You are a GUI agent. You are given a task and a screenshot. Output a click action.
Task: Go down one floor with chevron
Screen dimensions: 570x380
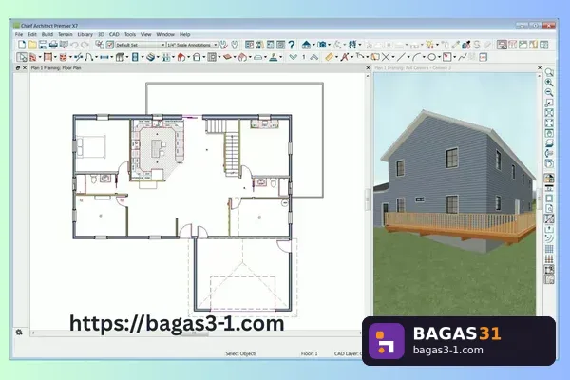click(x=294, y=57)
